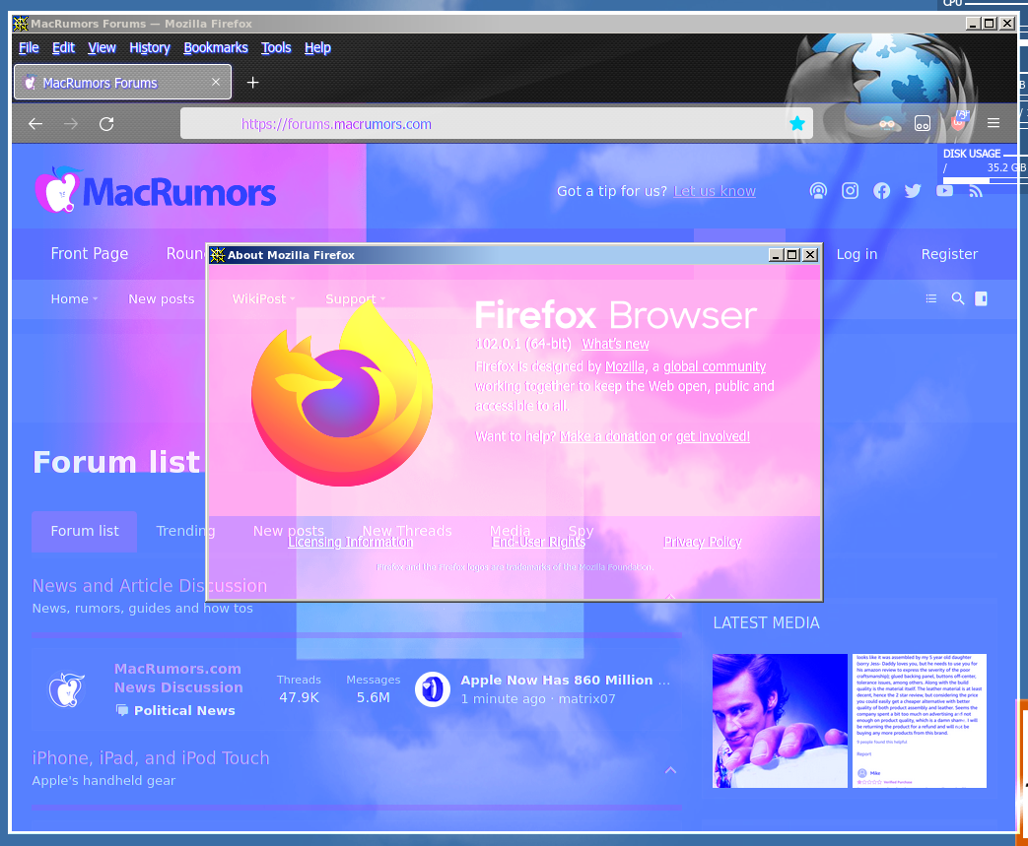This screenshot has height=846, width=1028.
Task: Click the list view icon in the sub-navigation
Action: pyautogui.click(x=931, y=298)
